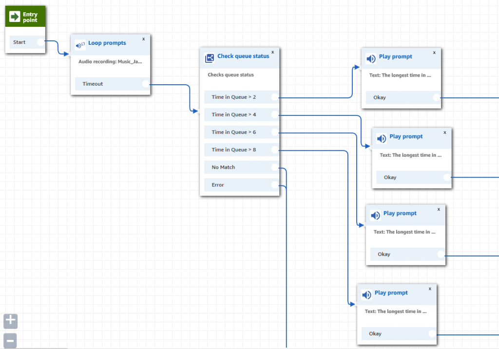This screenshot has width=499, height=349.
Task: Click the Start output on the Entry point
Action: coord(42,42)
